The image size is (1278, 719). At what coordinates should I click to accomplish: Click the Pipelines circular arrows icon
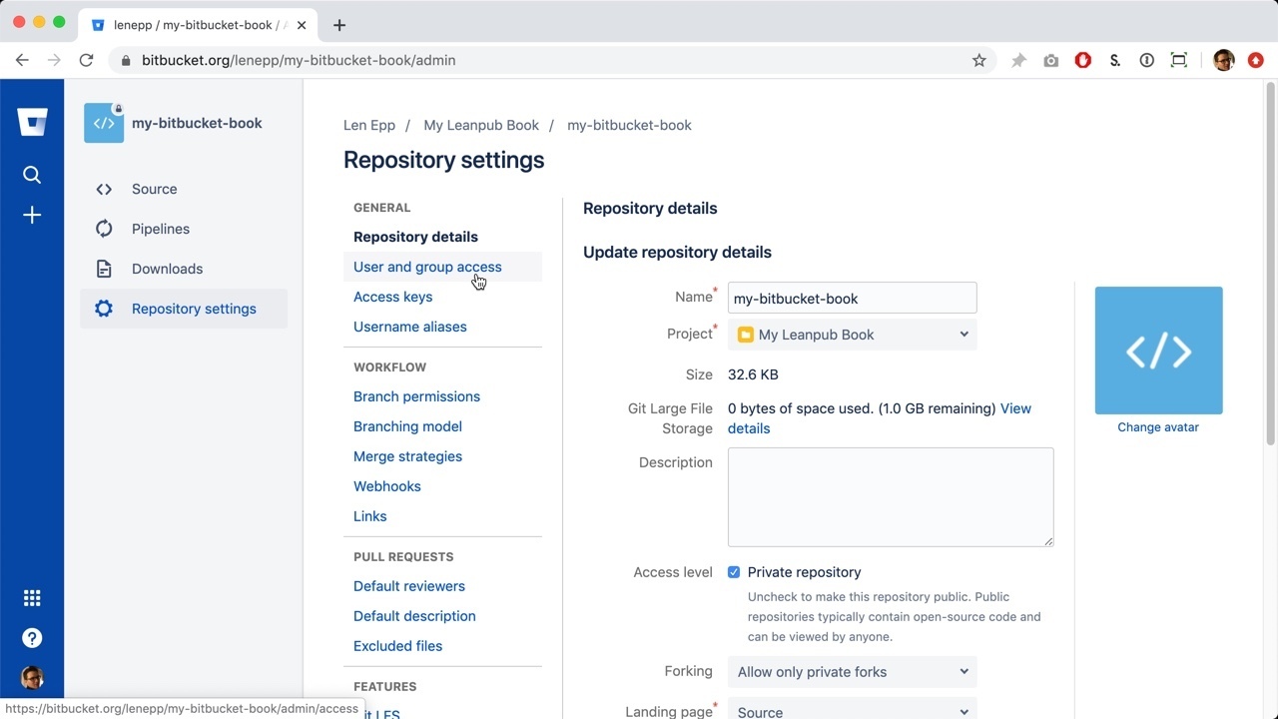[x=104, y=229]
